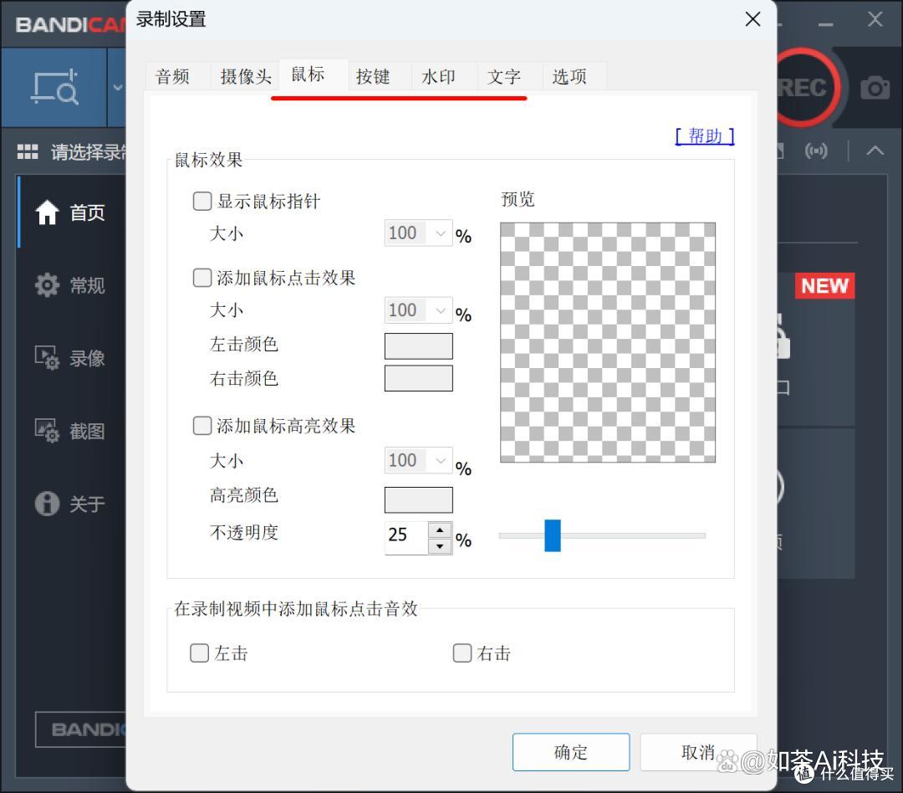Click the camera screenshot icon
The height and width of the screenshot is (793, 903).
875,88
